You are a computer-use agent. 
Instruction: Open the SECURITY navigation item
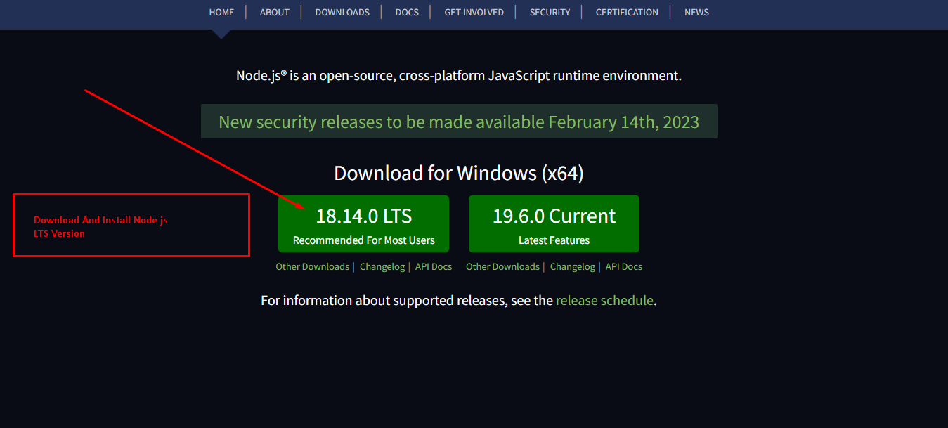(550, 12)
